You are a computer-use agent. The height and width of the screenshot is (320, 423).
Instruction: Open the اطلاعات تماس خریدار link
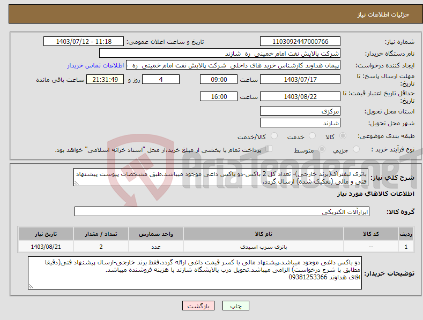[95, 65]
